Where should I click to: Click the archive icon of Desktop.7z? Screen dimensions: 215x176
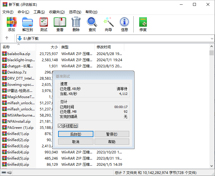point(4,72)
